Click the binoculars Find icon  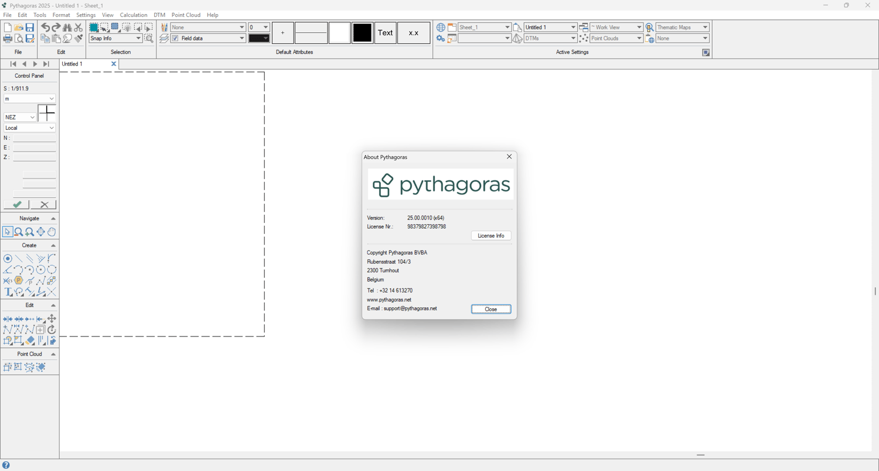(67, 27)
